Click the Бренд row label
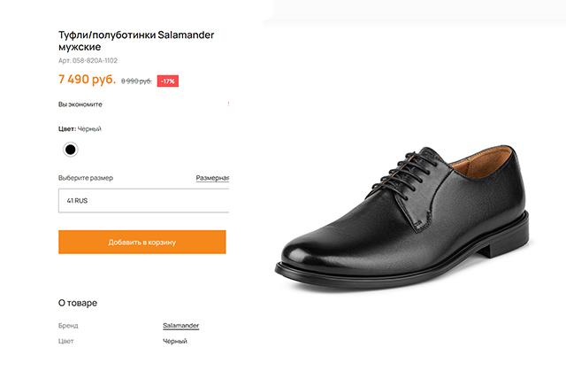The image size is (566, 378). (x=69, y=326)
